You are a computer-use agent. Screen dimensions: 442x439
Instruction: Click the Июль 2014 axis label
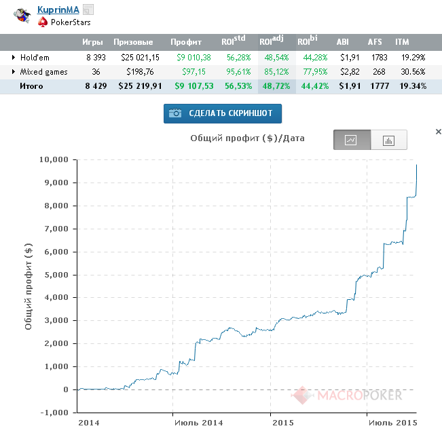point(198,423)
